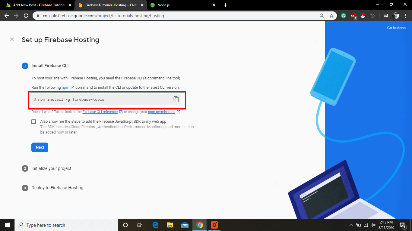Open the volume control
This screenshot has width=412, height=231.
pyautogui.click(x=373, y=225)
